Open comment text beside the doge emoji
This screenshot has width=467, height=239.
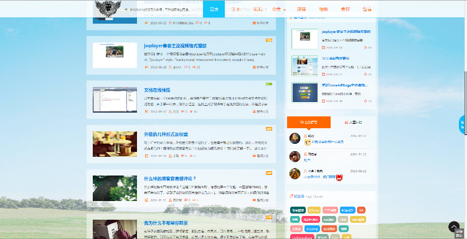tap(328, 142)
